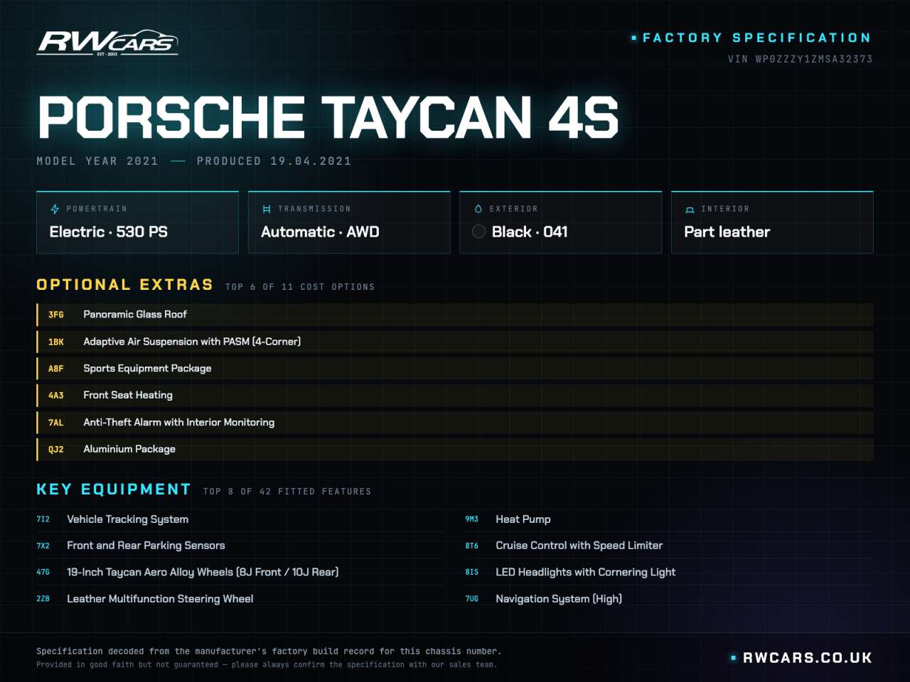Click the Front Seat Heating row
Screen dimensions: 910x682
click(x=455, y=396)
